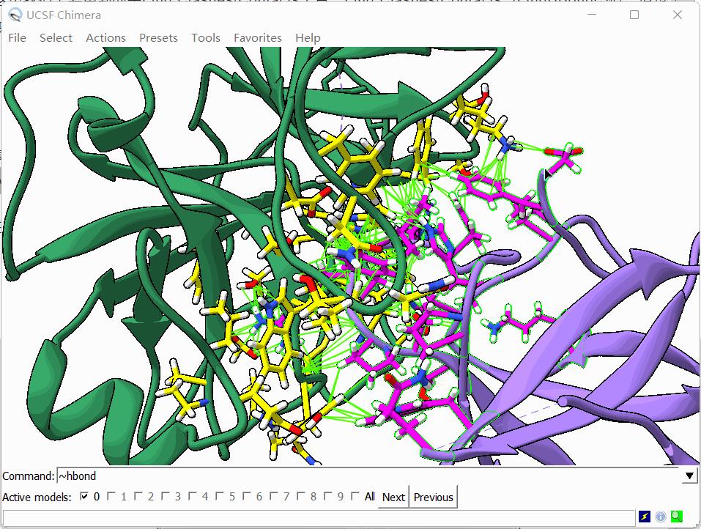Open the info balloon status icon
Screen dimensions: 701x529
[660, 517]
